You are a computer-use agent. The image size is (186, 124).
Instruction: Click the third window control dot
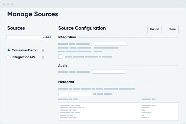coord(12,4)
